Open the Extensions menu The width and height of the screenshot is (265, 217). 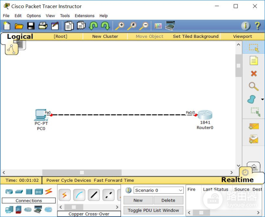tap(84, 16)
